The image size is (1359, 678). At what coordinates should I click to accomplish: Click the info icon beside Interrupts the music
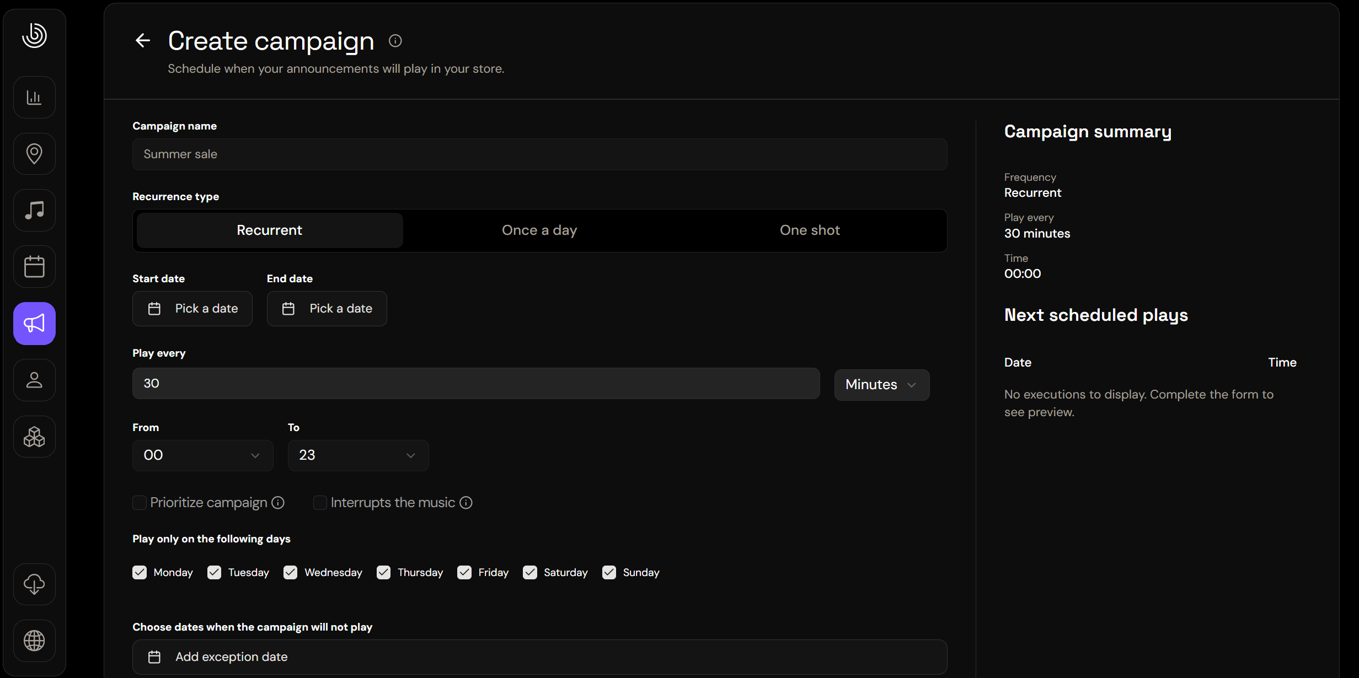click(466, 503)
